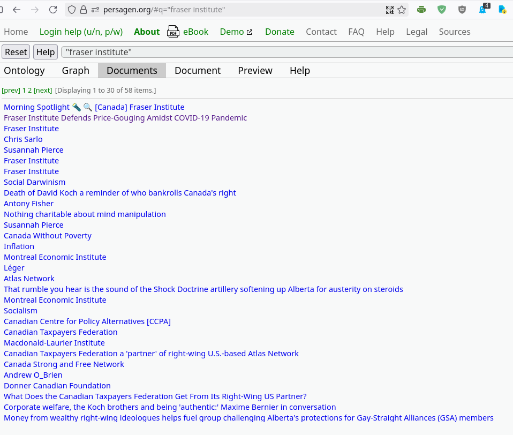The width and height of the screenshot is (513, 435).
Task: Open the Macdonald-Laurier Institute link
Action: (x=54, y=343)
